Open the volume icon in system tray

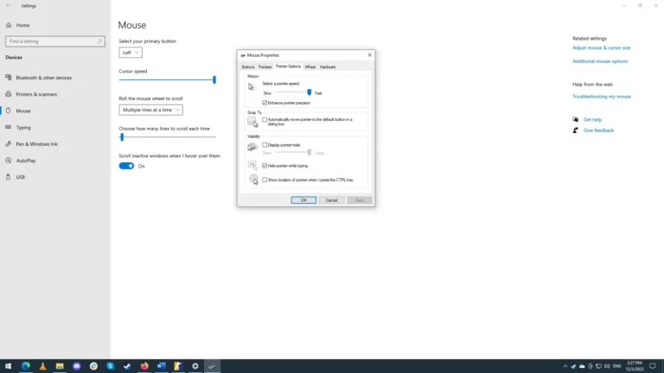click(x=607, y=366)
